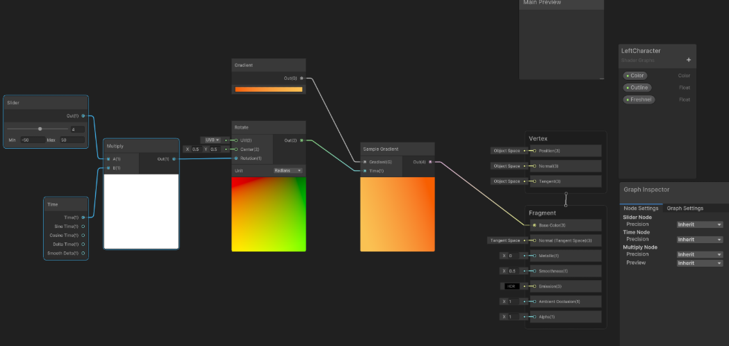Click the Vertex Normal(3) port
The width and height of the screenshot is (729, 346).
[x=534, y=166]
